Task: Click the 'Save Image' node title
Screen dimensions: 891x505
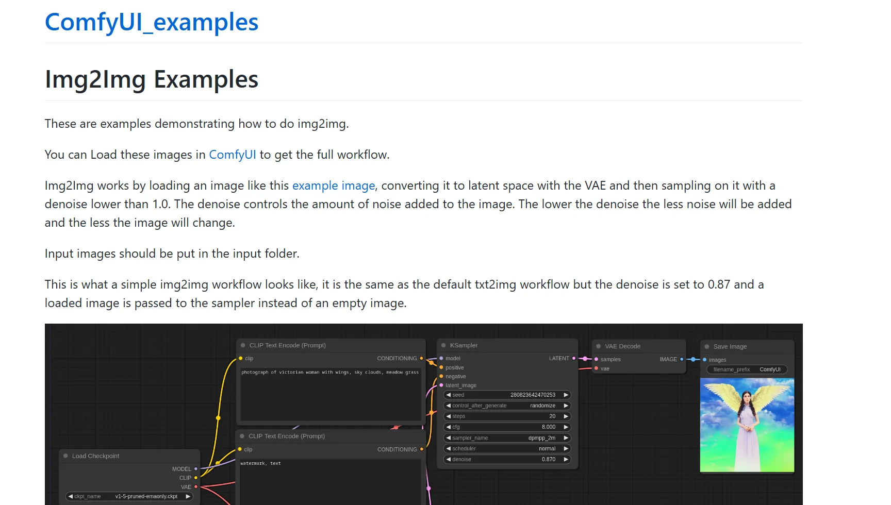Action: point(730,347)
